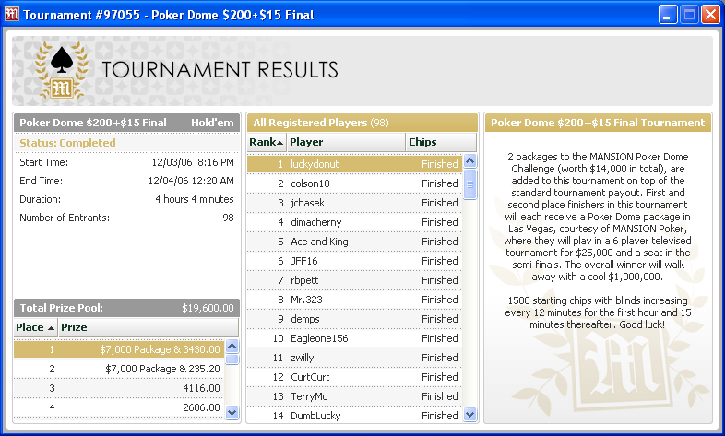Select player demps row
The width and height of the screenshot is (725, 436).
[354, 320]
